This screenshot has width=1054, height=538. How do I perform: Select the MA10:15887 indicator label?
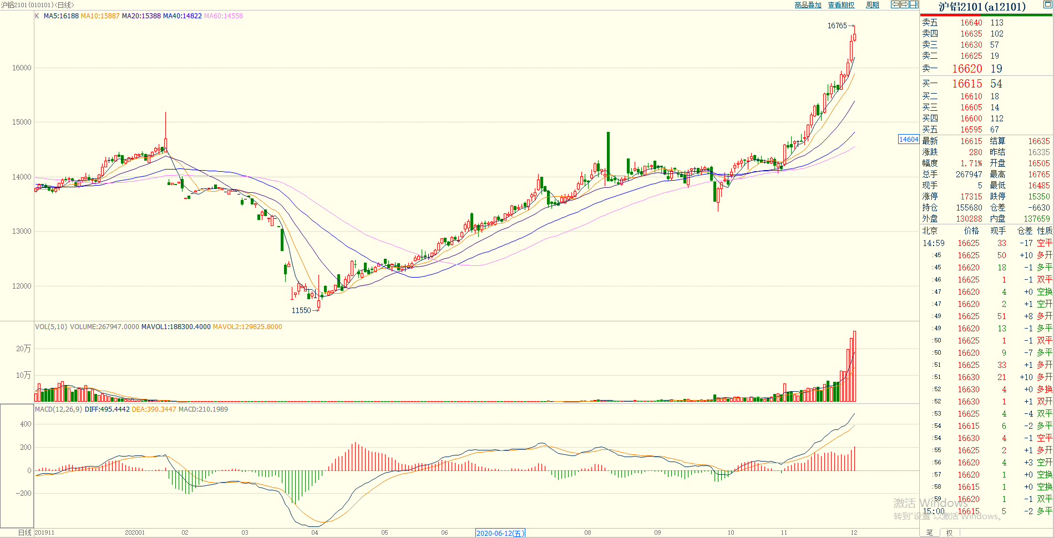pos(100,16)
